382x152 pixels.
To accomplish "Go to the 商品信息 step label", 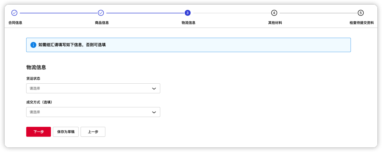I will pos(102,23).
